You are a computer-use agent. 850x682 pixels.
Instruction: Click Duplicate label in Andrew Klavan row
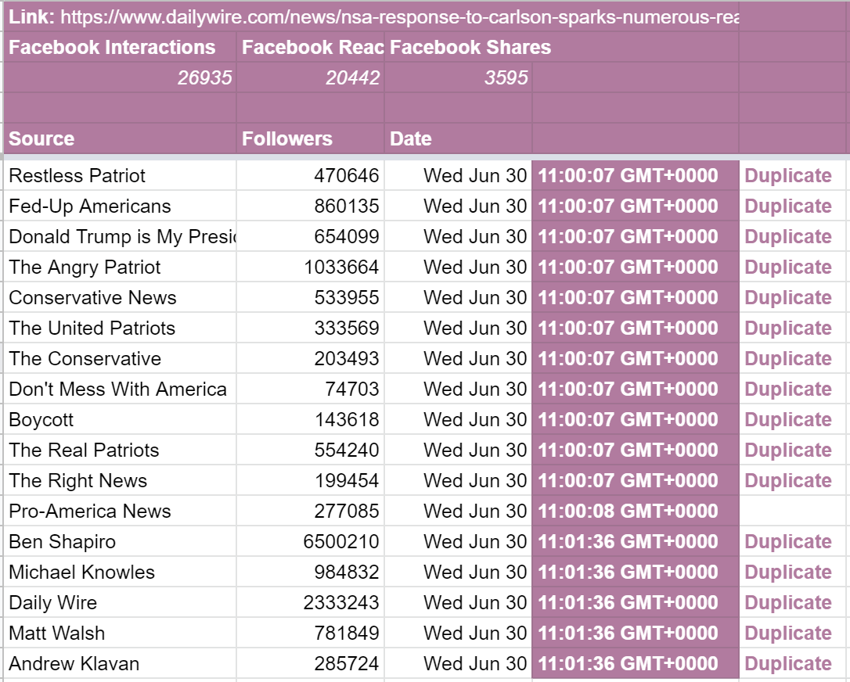point(787,663)
